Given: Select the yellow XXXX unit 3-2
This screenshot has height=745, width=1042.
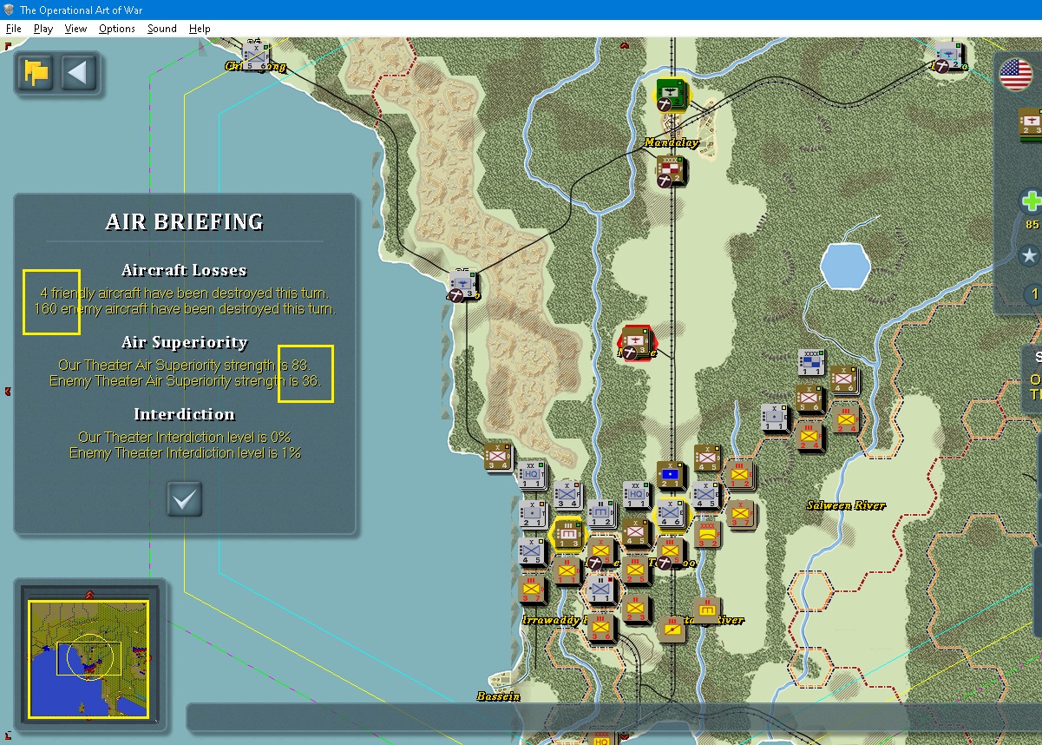Looking at the screenshot, I should [x=708, y=534].
